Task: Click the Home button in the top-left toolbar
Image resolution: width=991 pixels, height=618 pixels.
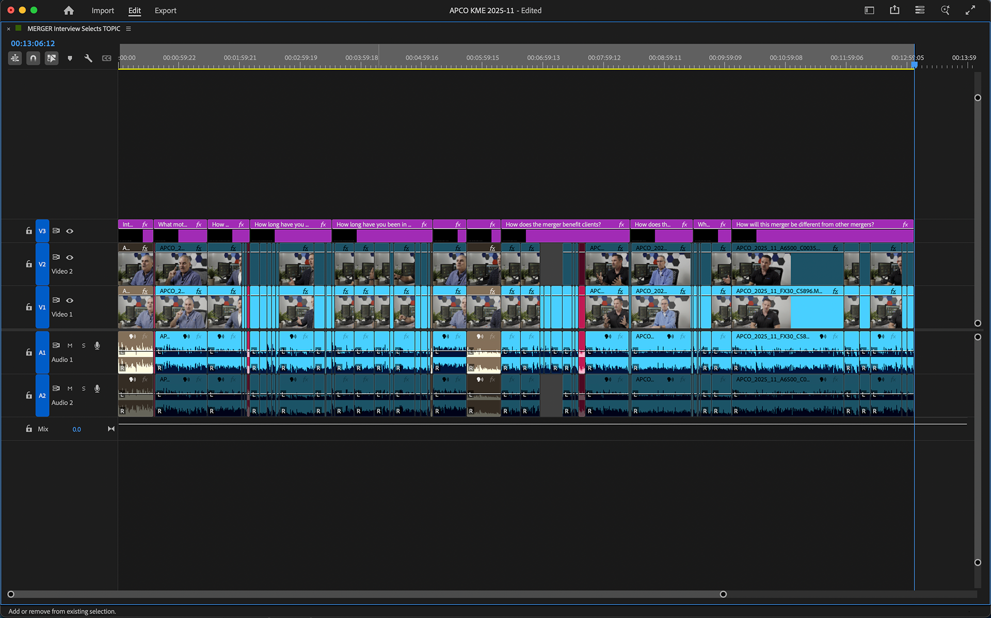Action: 69,10
